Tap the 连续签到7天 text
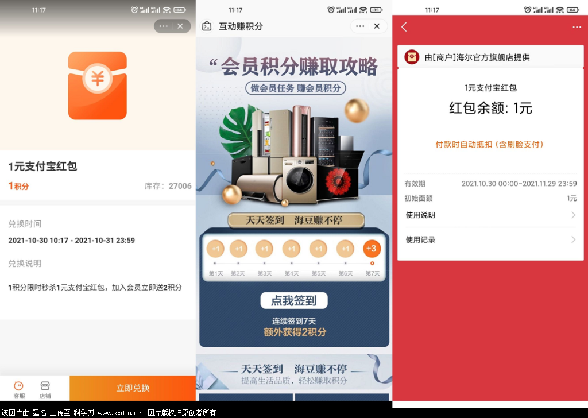588x418 pixels. 294,321
